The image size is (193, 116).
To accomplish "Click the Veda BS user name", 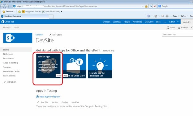I will click(x=187, y=22).
